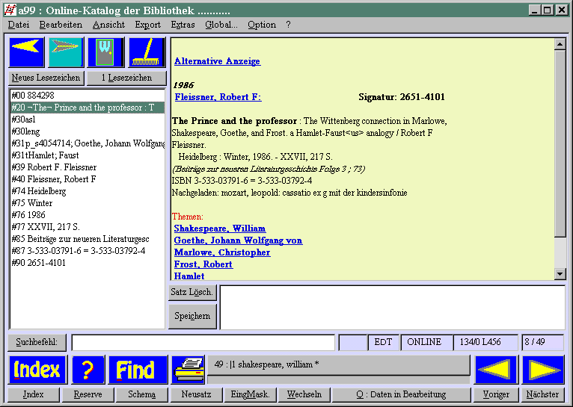Click the Schema button
Screen dimensions: 573x407
tap(142, 394)
